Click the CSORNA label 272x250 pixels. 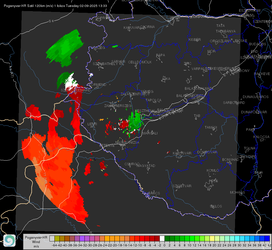tap(148, 27)
